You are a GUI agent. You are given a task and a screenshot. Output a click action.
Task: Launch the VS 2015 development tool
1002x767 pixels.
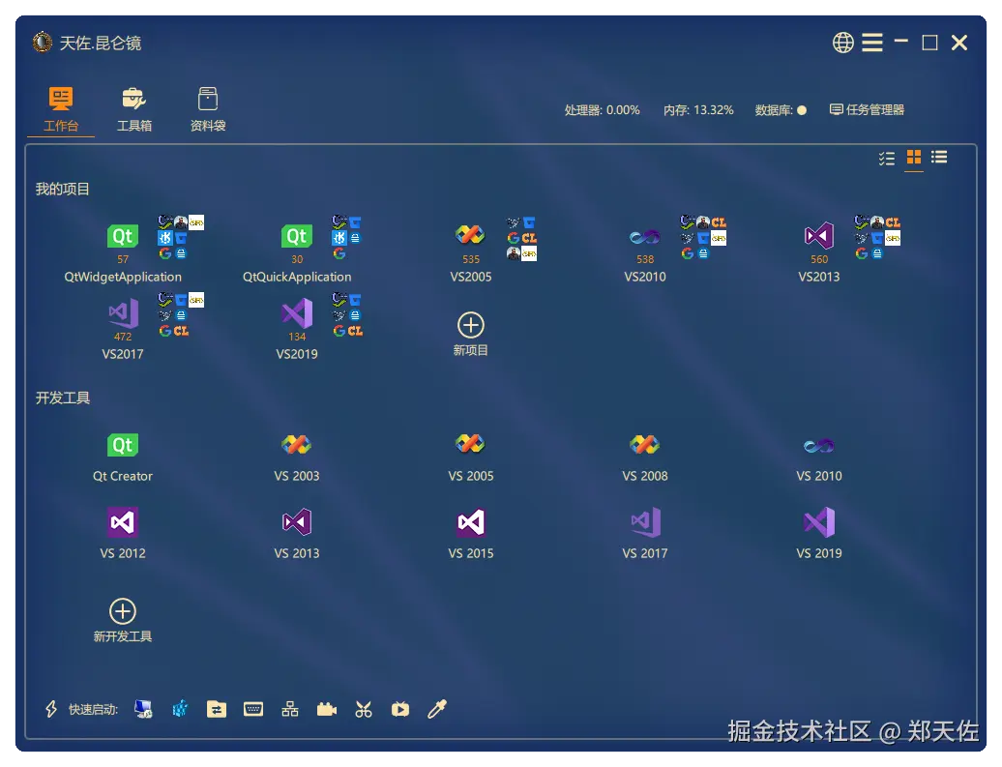pyautogui.click(x=470, y=534)
